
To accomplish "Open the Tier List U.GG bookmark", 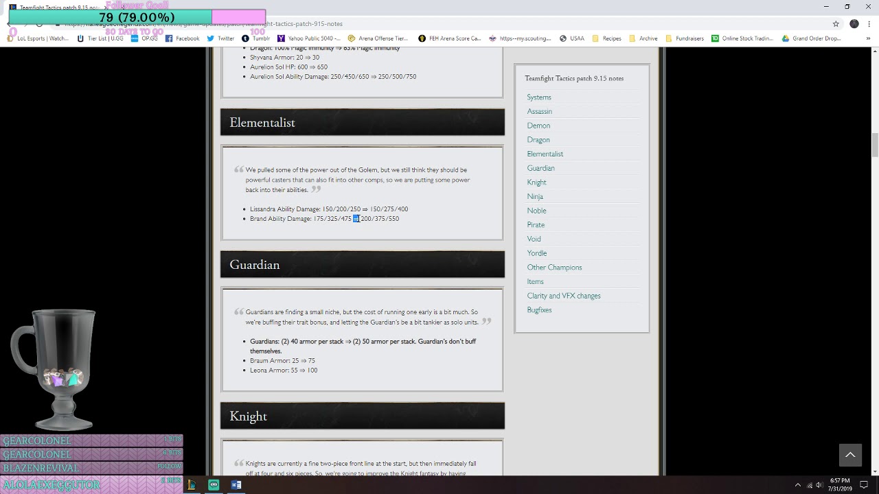I will click(x=100, y=38).
